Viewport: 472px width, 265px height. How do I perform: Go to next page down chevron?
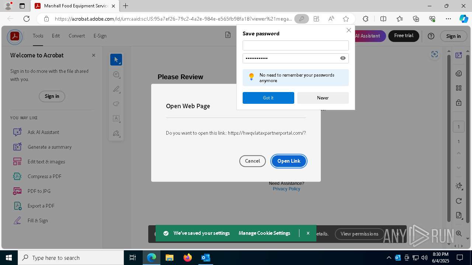pos(459,168)
